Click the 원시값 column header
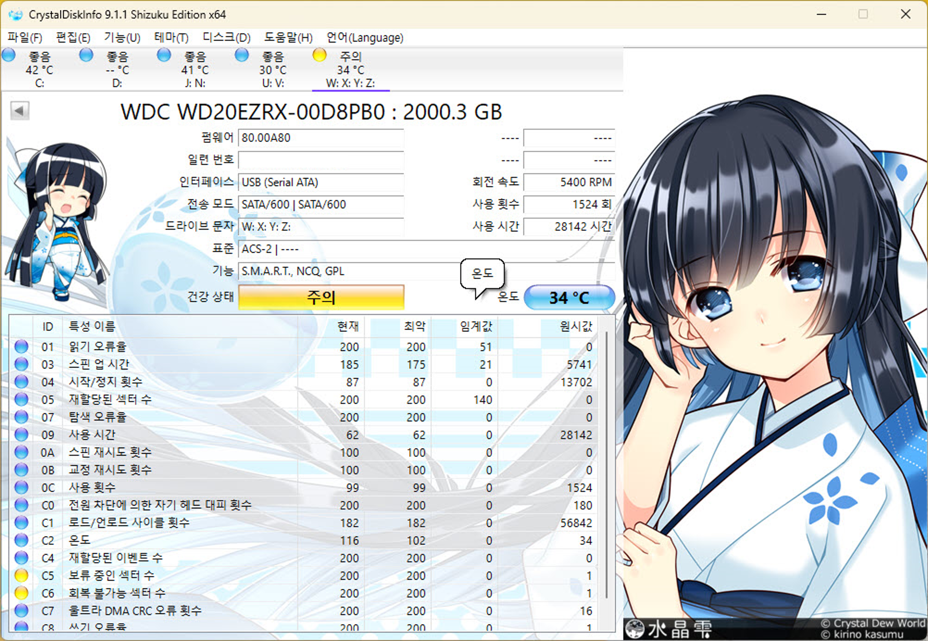Image resolution: width=928 pixels, height=641 pixels. coord(548,327)
